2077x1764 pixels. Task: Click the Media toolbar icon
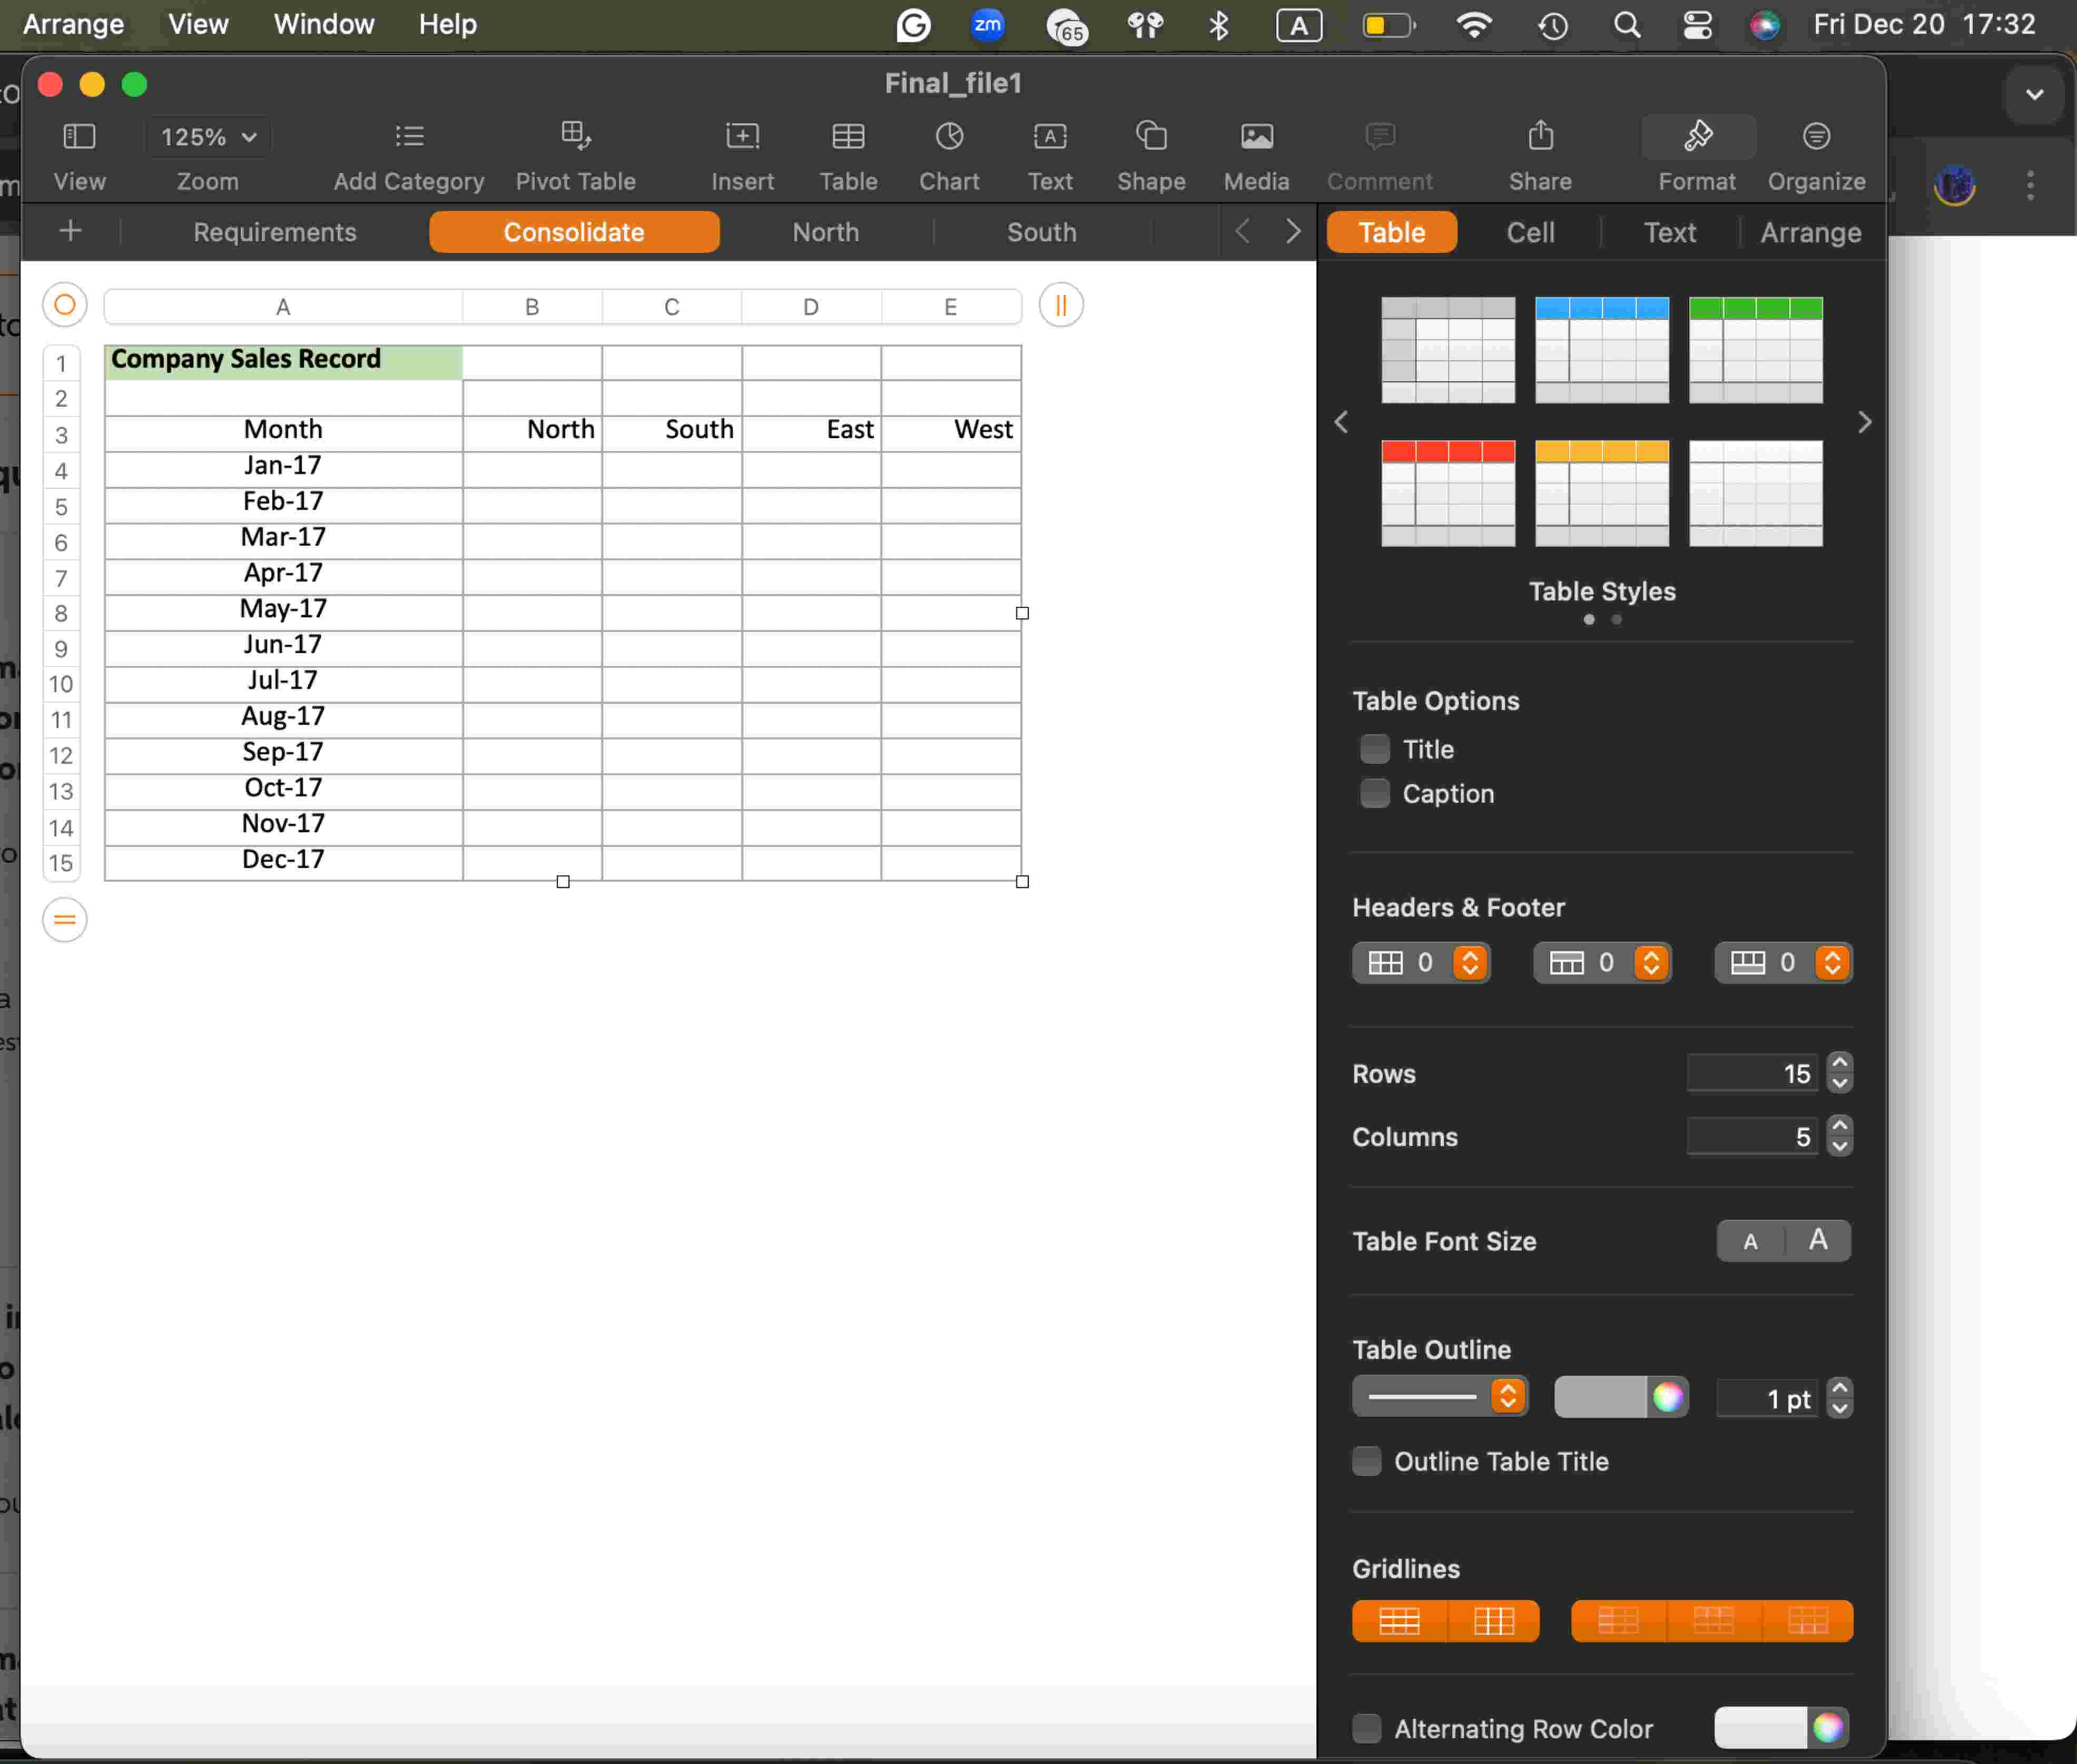click(x=1256, y=136)
